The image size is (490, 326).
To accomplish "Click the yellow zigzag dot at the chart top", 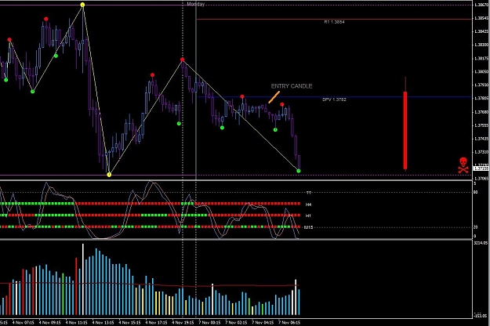I will click(x=82, y=5).
